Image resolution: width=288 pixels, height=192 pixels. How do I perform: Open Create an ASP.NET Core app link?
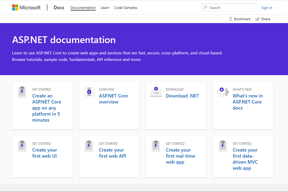click(47, 108)
